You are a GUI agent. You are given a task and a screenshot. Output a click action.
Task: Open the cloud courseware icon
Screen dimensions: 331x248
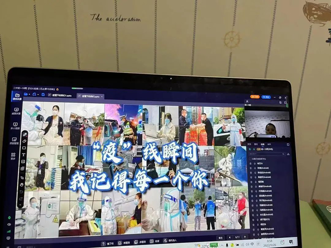[34, 94]
